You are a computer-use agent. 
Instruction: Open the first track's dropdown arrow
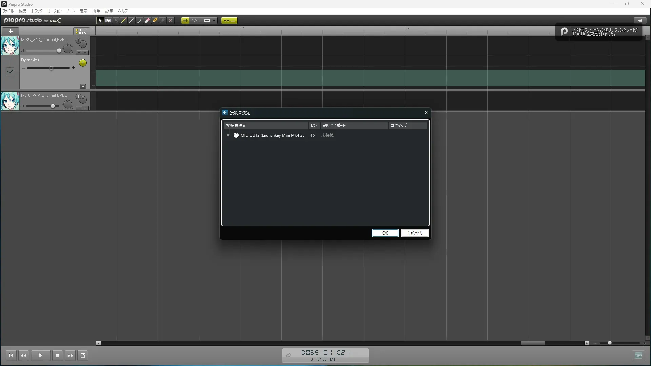click(85, 53)
